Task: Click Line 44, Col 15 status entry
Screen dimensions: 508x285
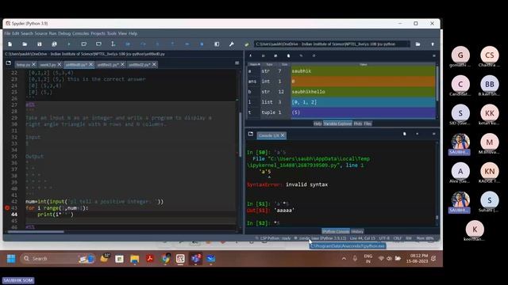Action: pos(363,238)
